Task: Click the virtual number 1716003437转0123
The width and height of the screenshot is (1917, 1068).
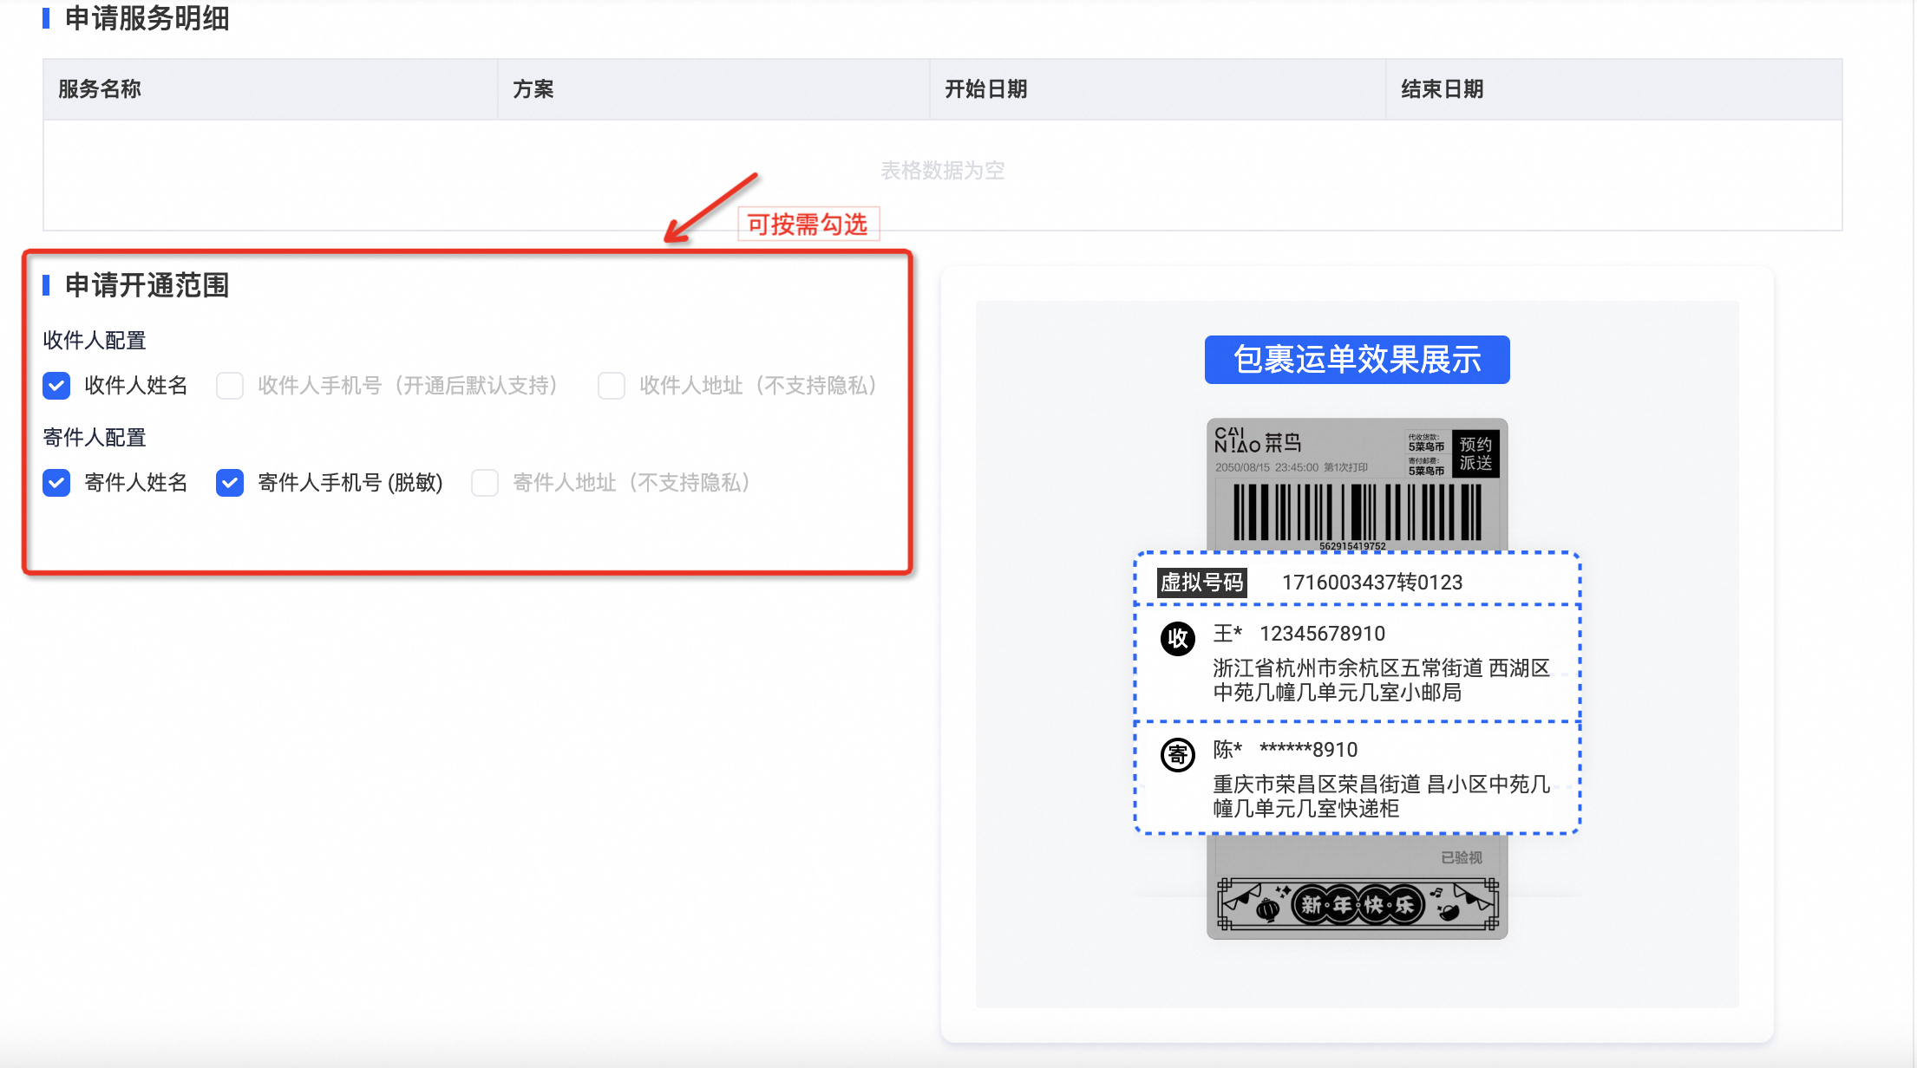Action: (x=1372, y=583)
